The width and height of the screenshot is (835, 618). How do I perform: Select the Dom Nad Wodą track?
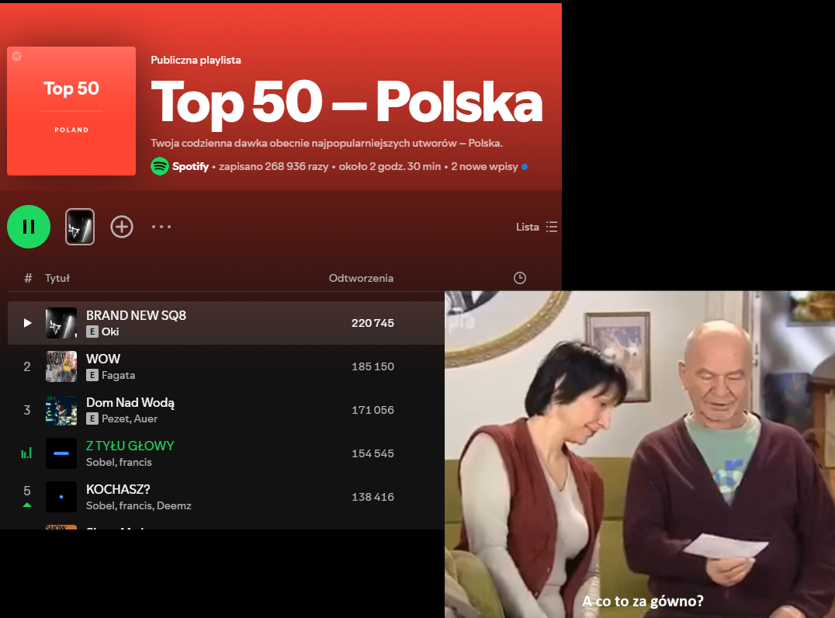pos(130,402)
